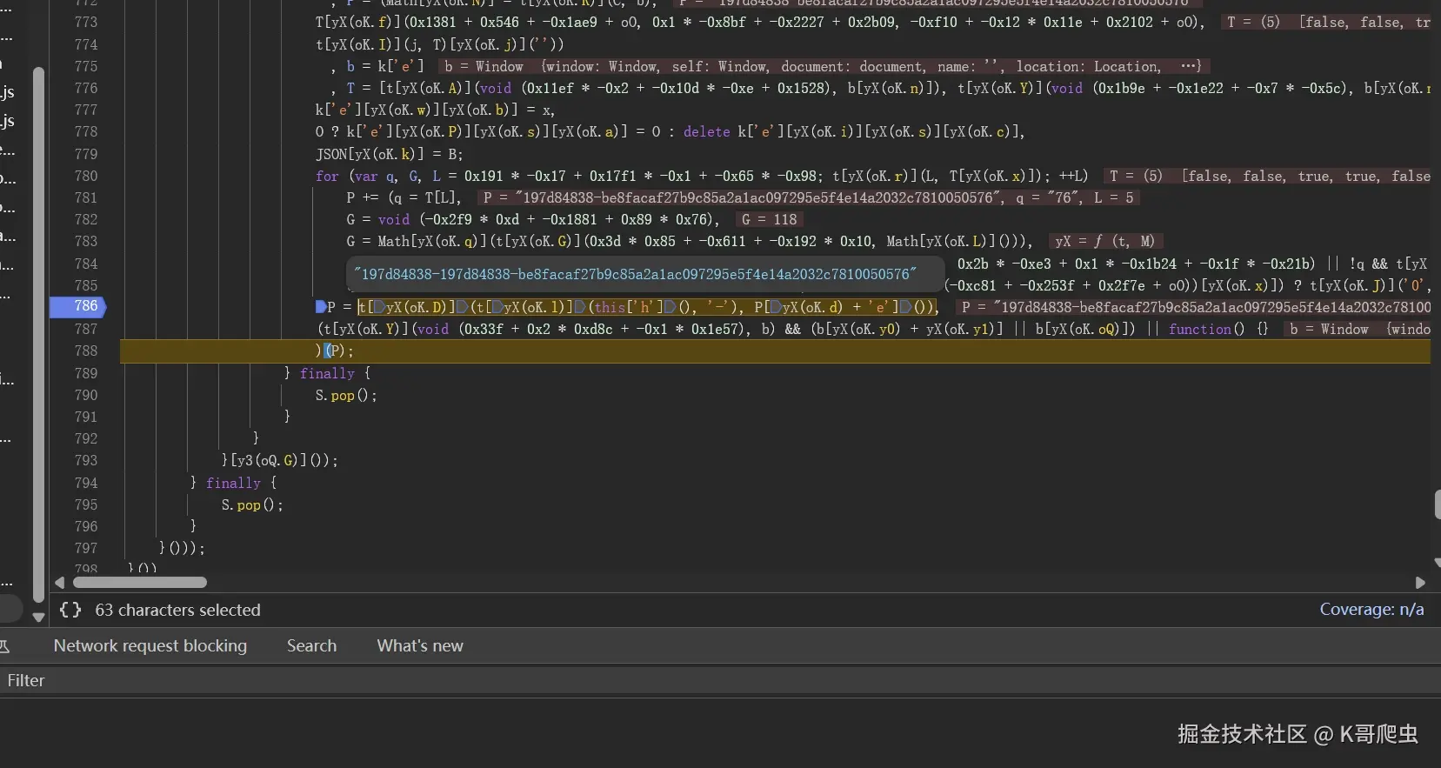This screenshot has height=768, width=1441.
Task: Click the function keyword on line 787
Action: 1200,329
